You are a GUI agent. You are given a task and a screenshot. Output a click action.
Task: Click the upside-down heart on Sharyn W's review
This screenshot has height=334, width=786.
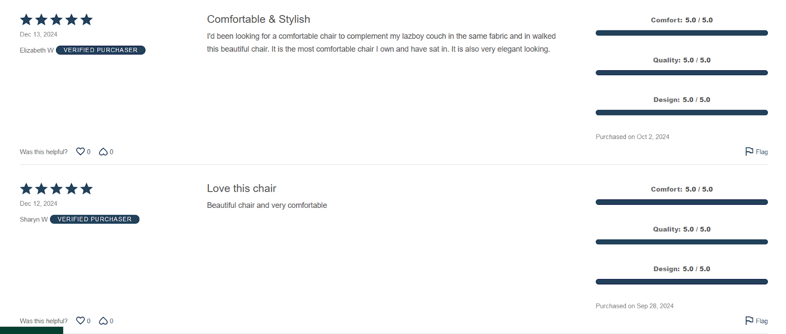click(103, 321)
